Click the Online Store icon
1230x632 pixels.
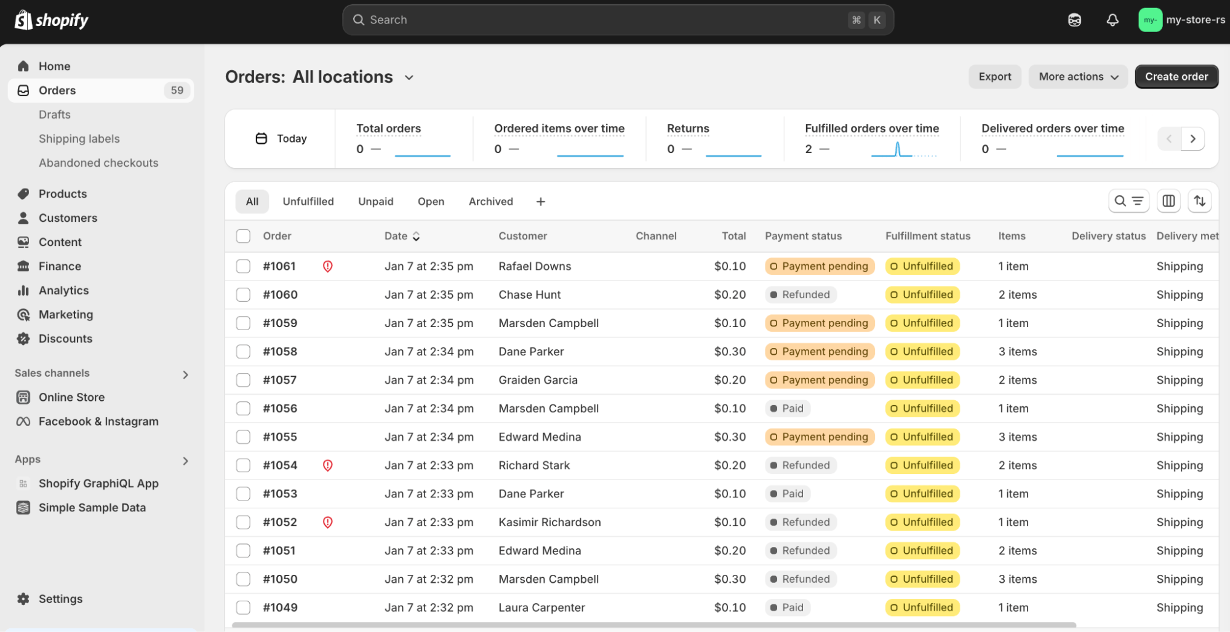point(23,397)
